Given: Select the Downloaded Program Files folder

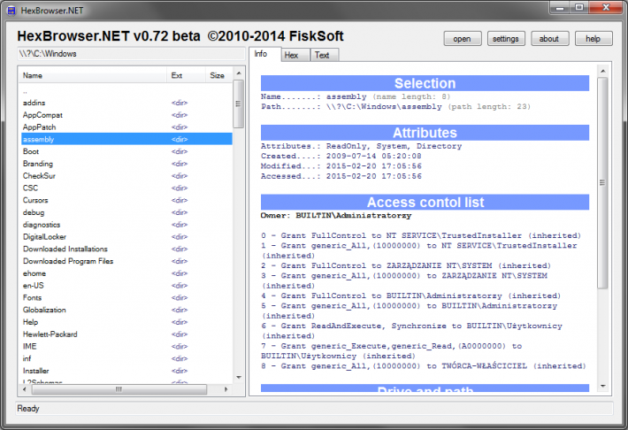Looking at the screenshot, I should pyautogui.click(x=126, y=261).
